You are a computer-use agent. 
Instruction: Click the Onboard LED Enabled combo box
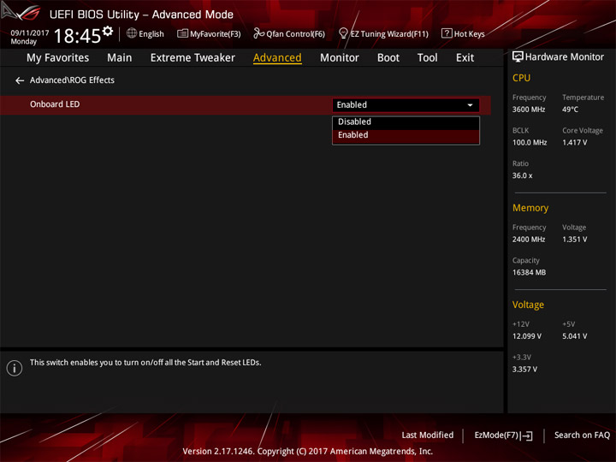click(x=406, y=105)
